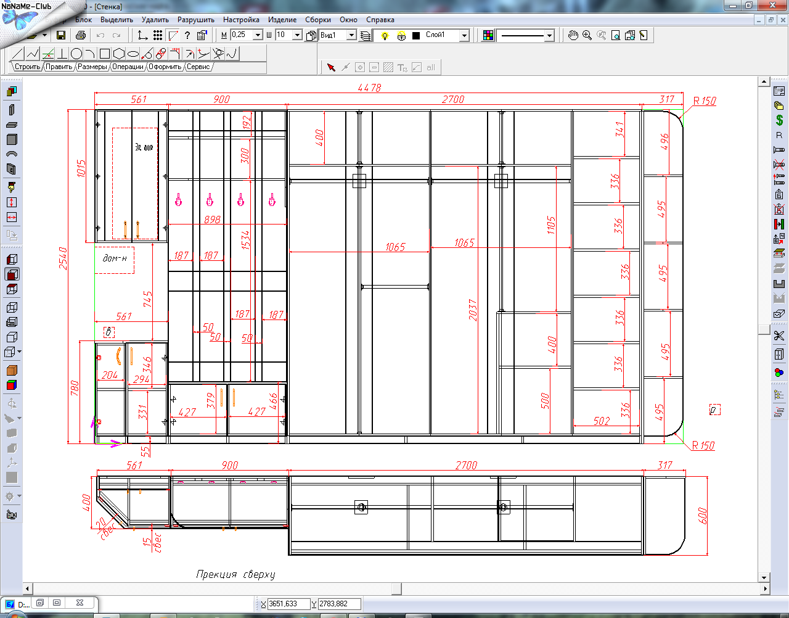Click the video camera icon
Screen dimensions: 789x618
pos(12,515)
